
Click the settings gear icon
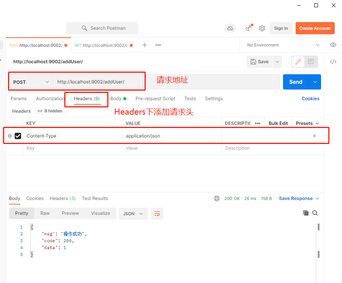point(262,28)
